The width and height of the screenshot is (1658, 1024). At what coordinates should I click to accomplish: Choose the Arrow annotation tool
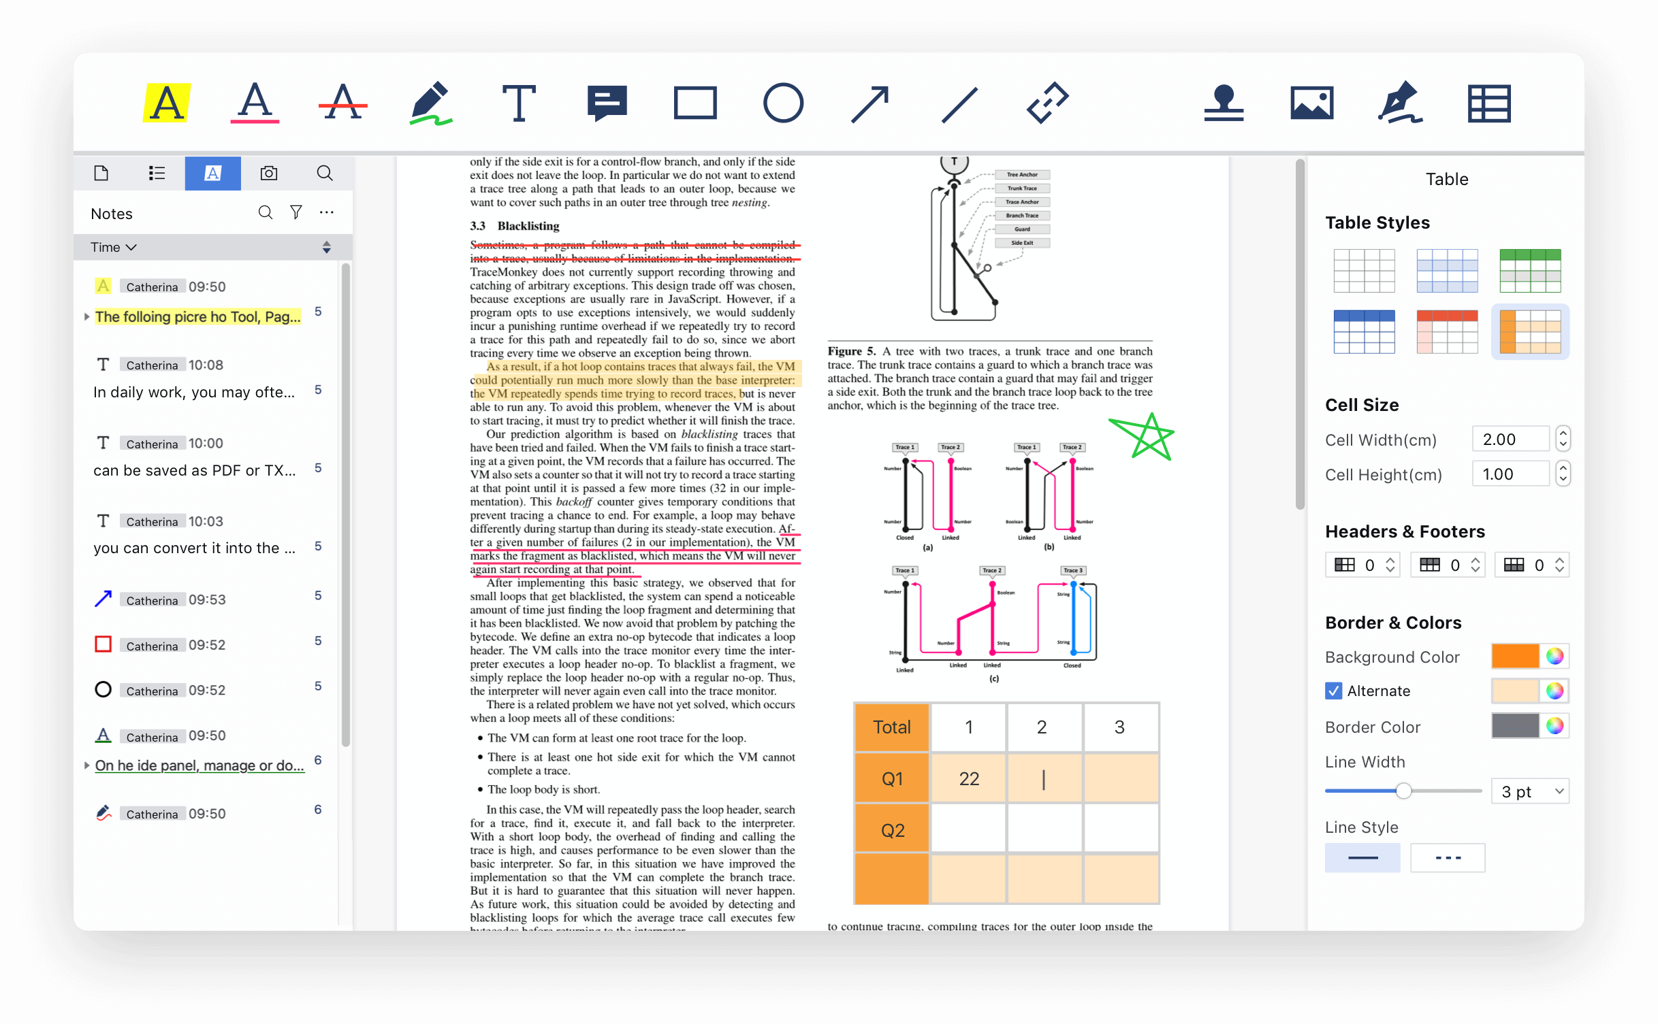click(x=870, y=103)
